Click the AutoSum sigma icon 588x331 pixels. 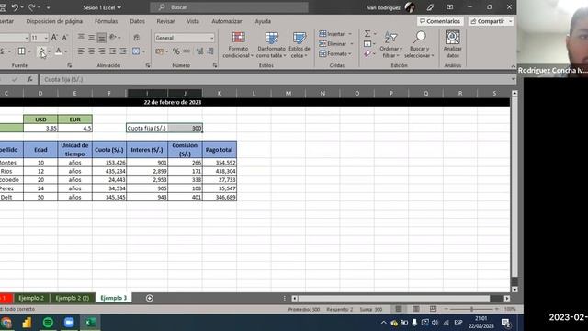click(x=367, y=34)
